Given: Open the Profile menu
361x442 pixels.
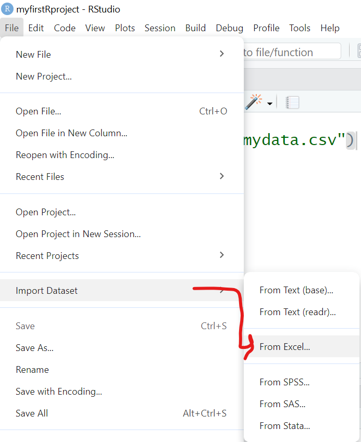Looking at the screenshot, I should [x=266, y=28].
